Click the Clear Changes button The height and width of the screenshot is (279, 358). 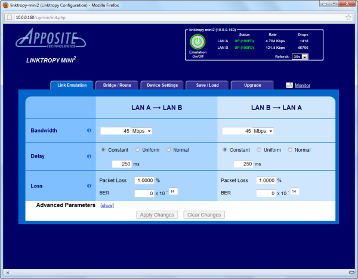click(x=203, y=215)
